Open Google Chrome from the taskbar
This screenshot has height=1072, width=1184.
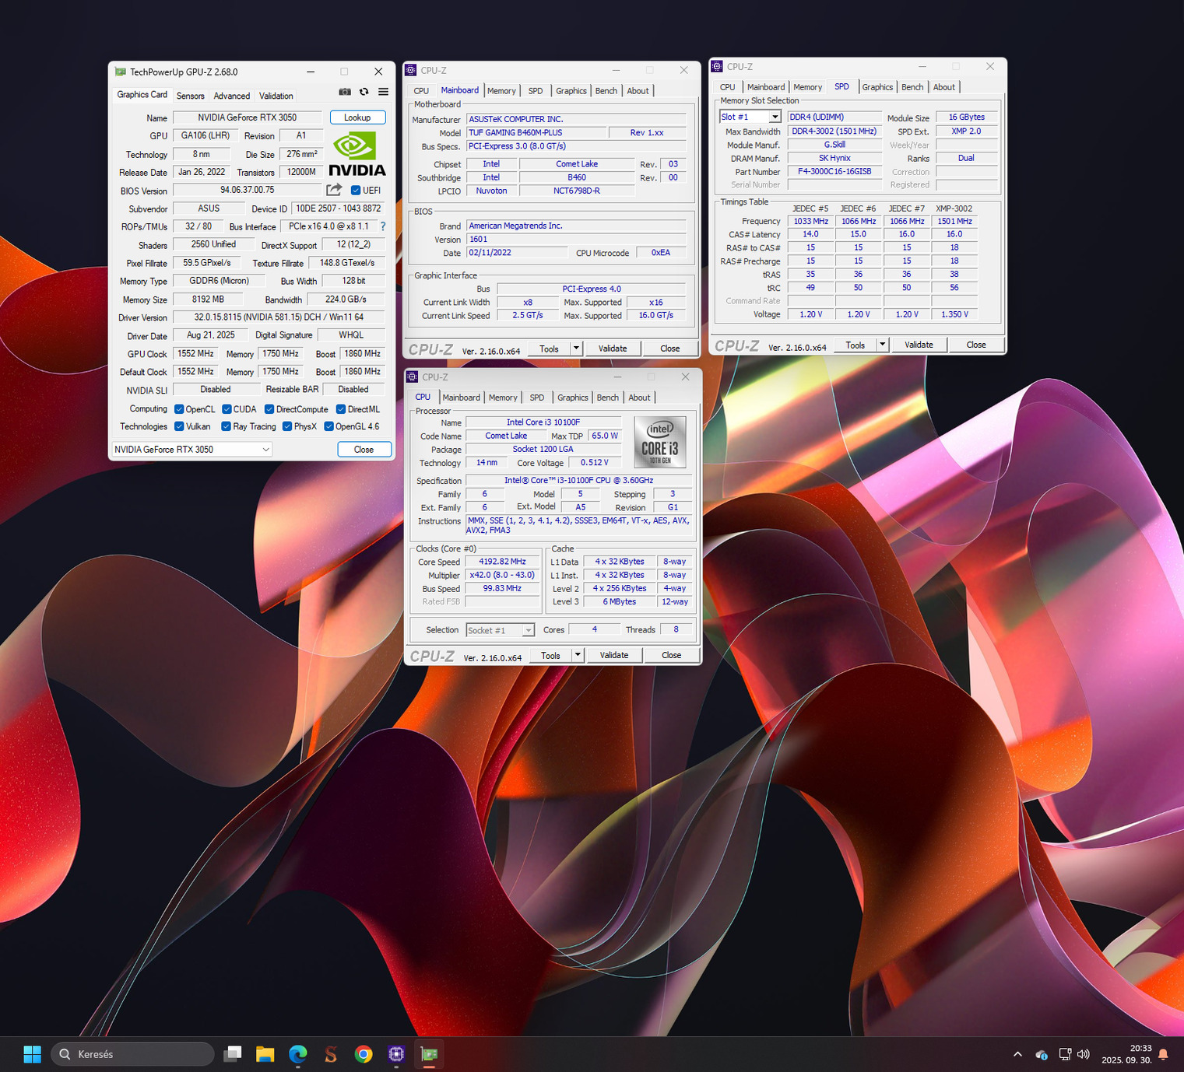pyautogui.click(x=364, y=1054)
